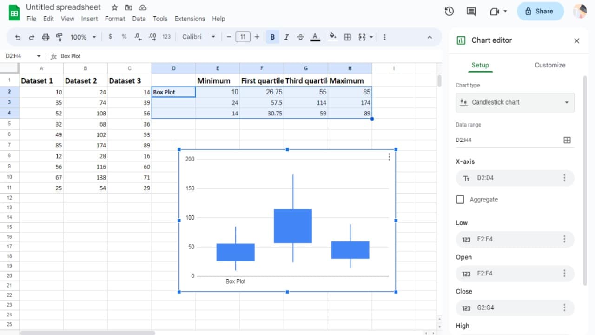The width and height of the screenshot is (595, 335).
Task: Collapse the toolbar with chevron
Action: (430, 37)
